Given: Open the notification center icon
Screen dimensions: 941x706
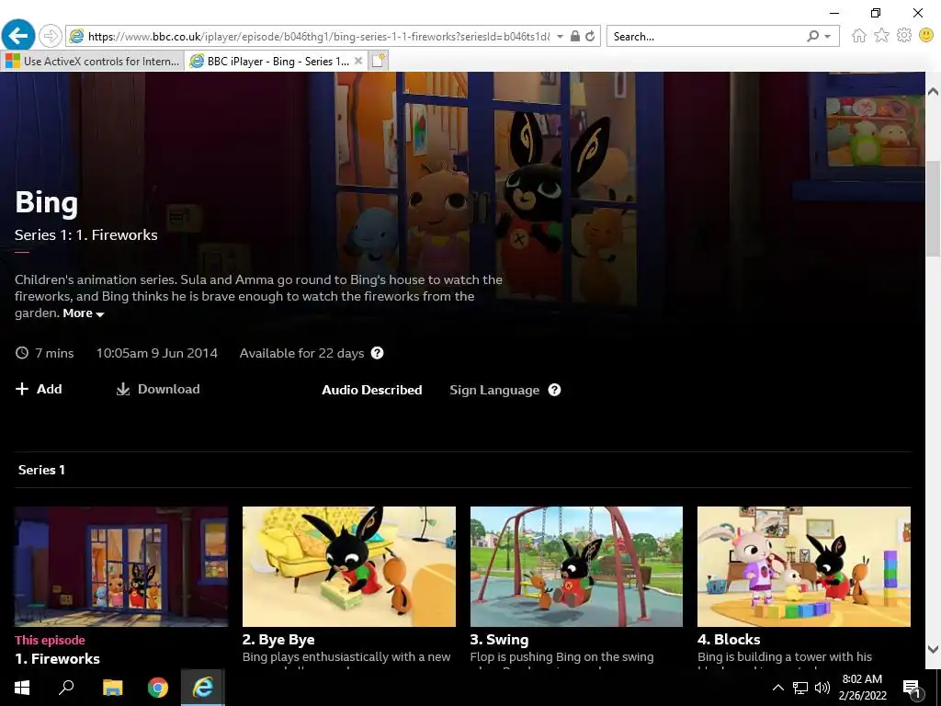Looking at the screenshot, I should coord(912,689).
